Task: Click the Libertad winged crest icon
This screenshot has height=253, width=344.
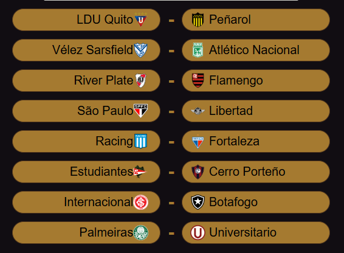Action: click(198, 111)
